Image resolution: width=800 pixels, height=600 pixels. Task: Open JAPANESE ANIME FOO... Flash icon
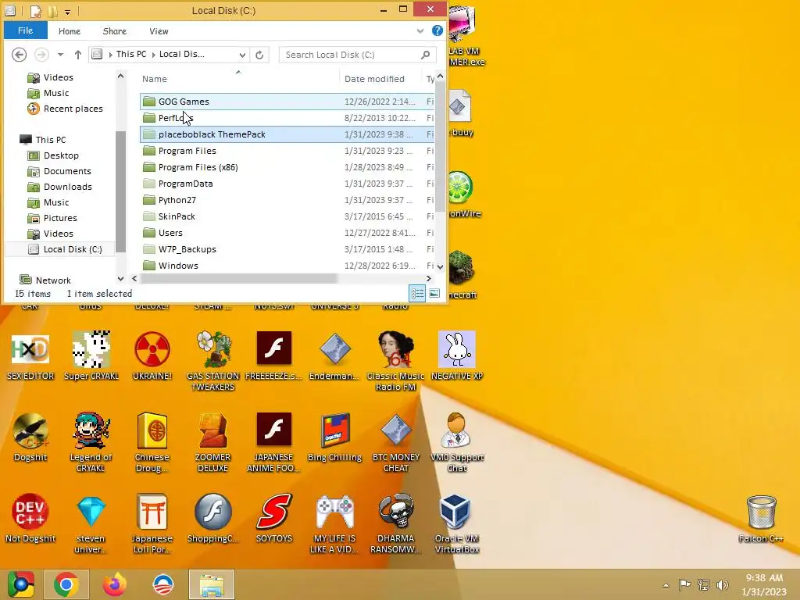pos(274,429)
